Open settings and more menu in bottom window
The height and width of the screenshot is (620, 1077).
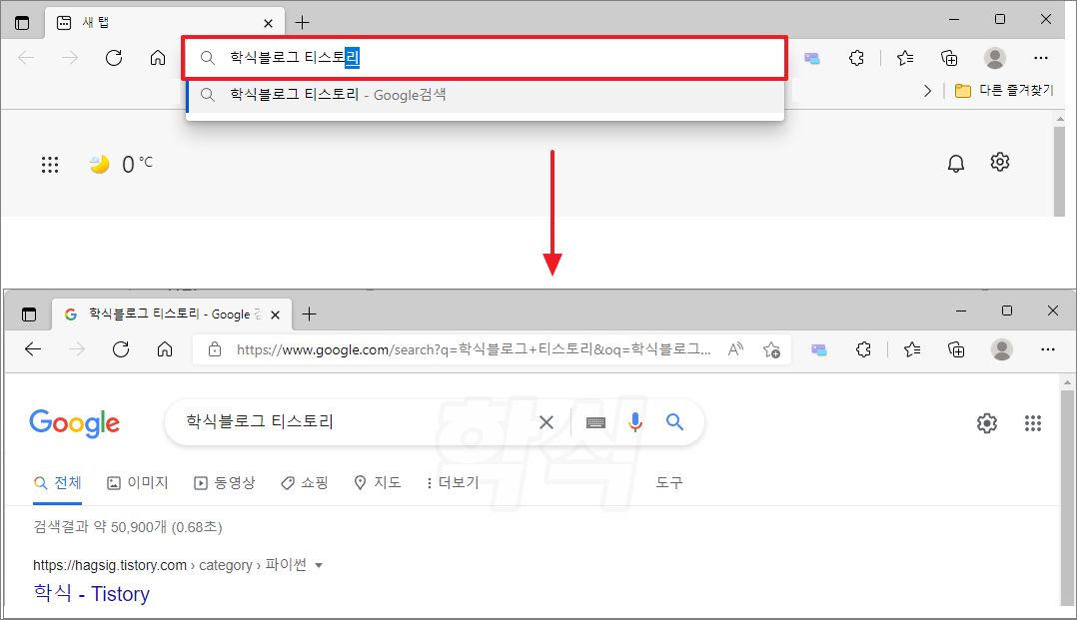[x=1048, y=350]
